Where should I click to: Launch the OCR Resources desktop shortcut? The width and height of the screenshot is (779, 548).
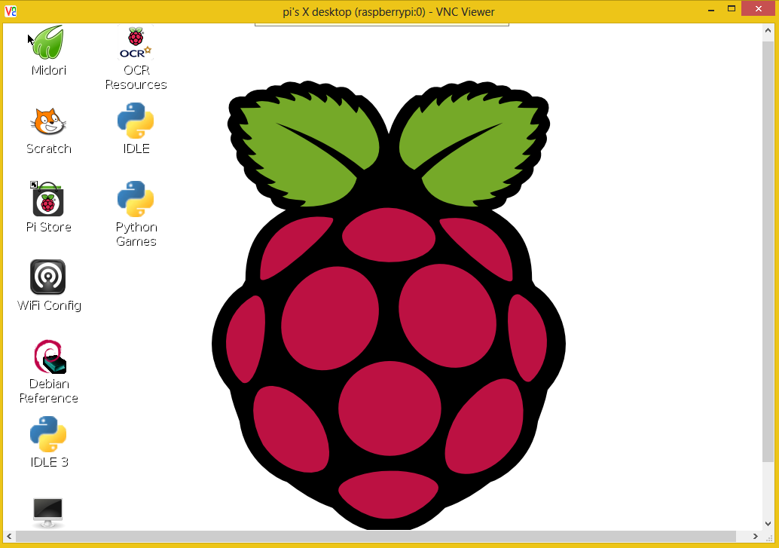[136, 43]
